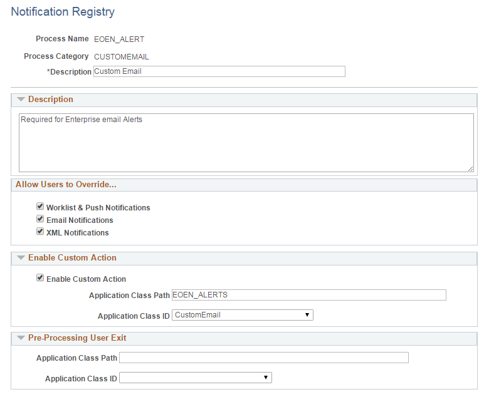Click the Custom Email description input field
Image resolution: width=484 pixels, height=397 pixels.
219,71
